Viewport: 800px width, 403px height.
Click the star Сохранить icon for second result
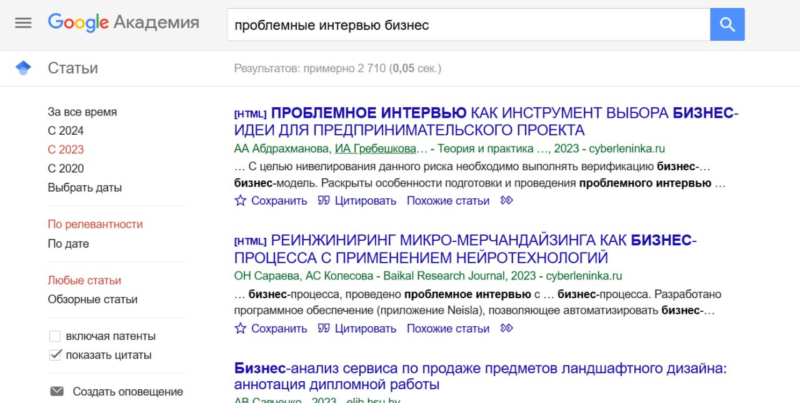[241, 329]
